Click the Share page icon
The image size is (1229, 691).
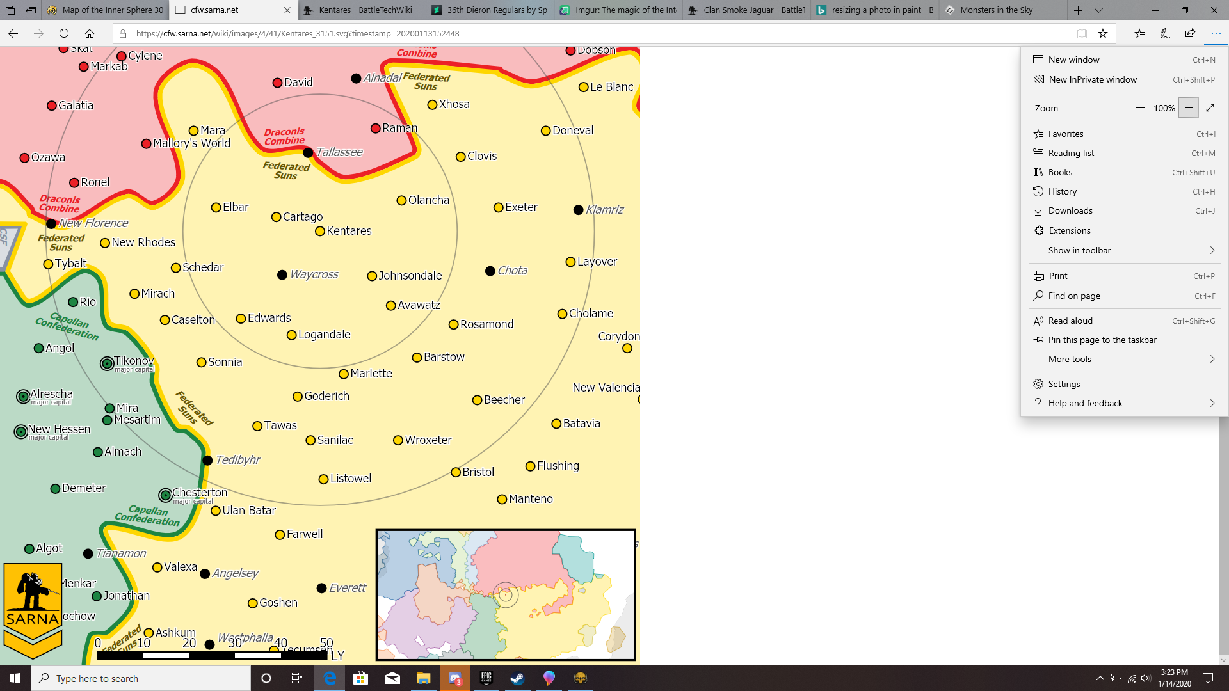[x=1190, y=34]
